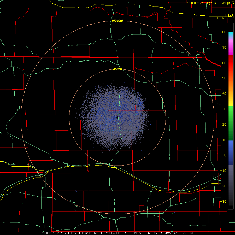Click the NEXLAB-College of DuPage label
This screenshot has height=235, width=235.
(x=208, y=3)
